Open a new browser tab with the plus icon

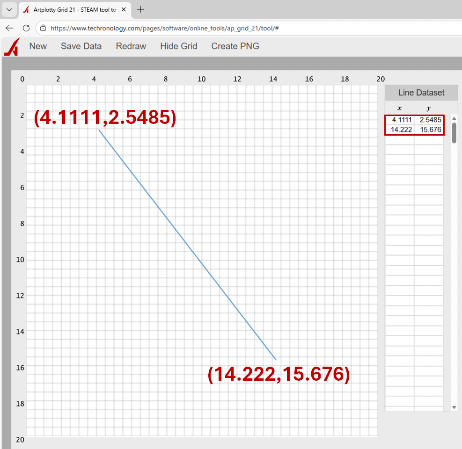[140, 9]
